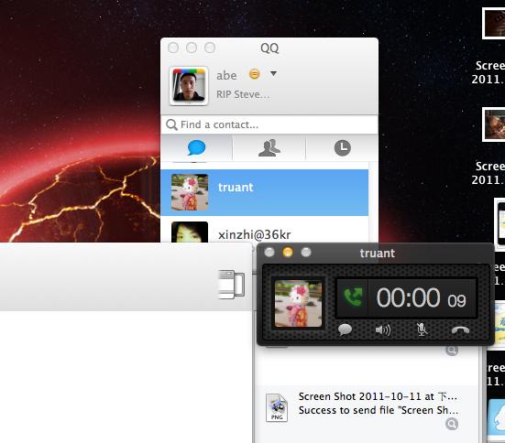Click truant's avatar in the call window
505x443 pixels.
298,303
